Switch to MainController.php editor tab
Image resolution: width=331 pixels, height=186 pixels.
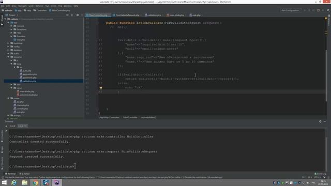pos(98,15)
